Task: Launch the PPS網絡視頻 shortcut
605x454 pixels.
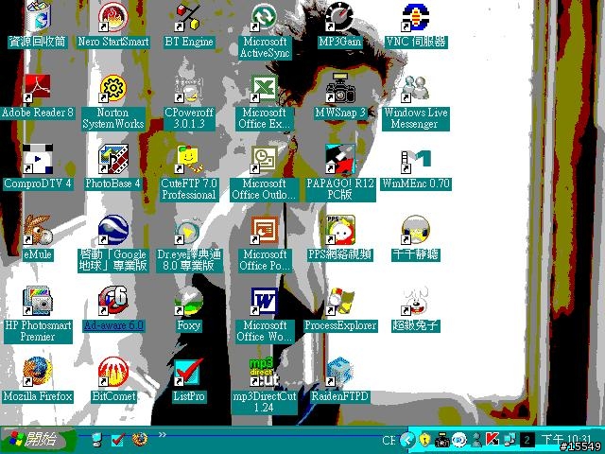Action: tap(339, 230)
